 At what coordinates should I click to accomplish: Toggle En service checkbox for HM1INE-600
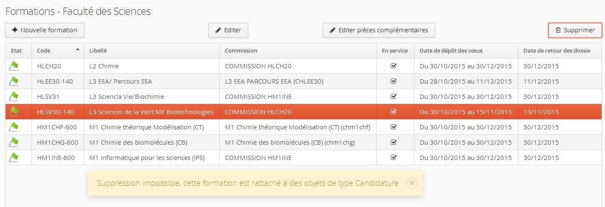click(x=393, y=158)
